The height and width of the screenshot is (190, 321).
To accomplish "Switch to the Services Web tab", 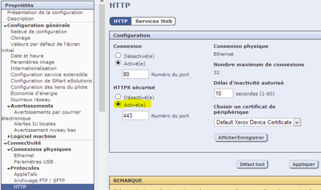I will [x=154, y=21].
